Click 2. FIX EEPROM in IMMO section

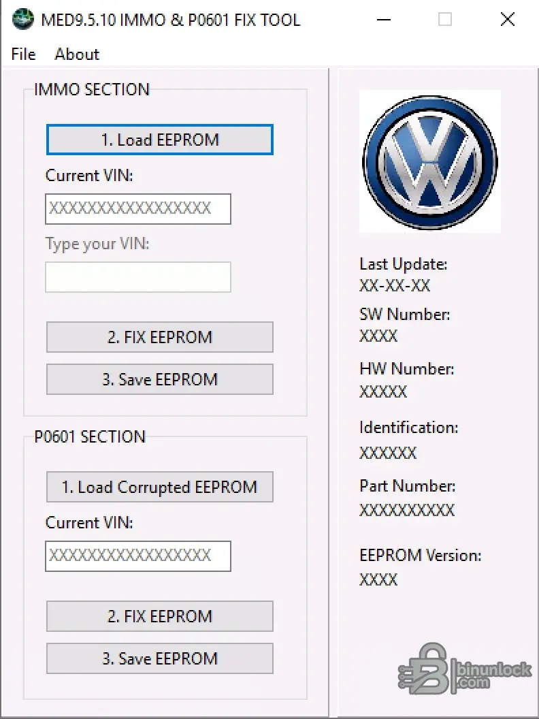coord(160,337)
